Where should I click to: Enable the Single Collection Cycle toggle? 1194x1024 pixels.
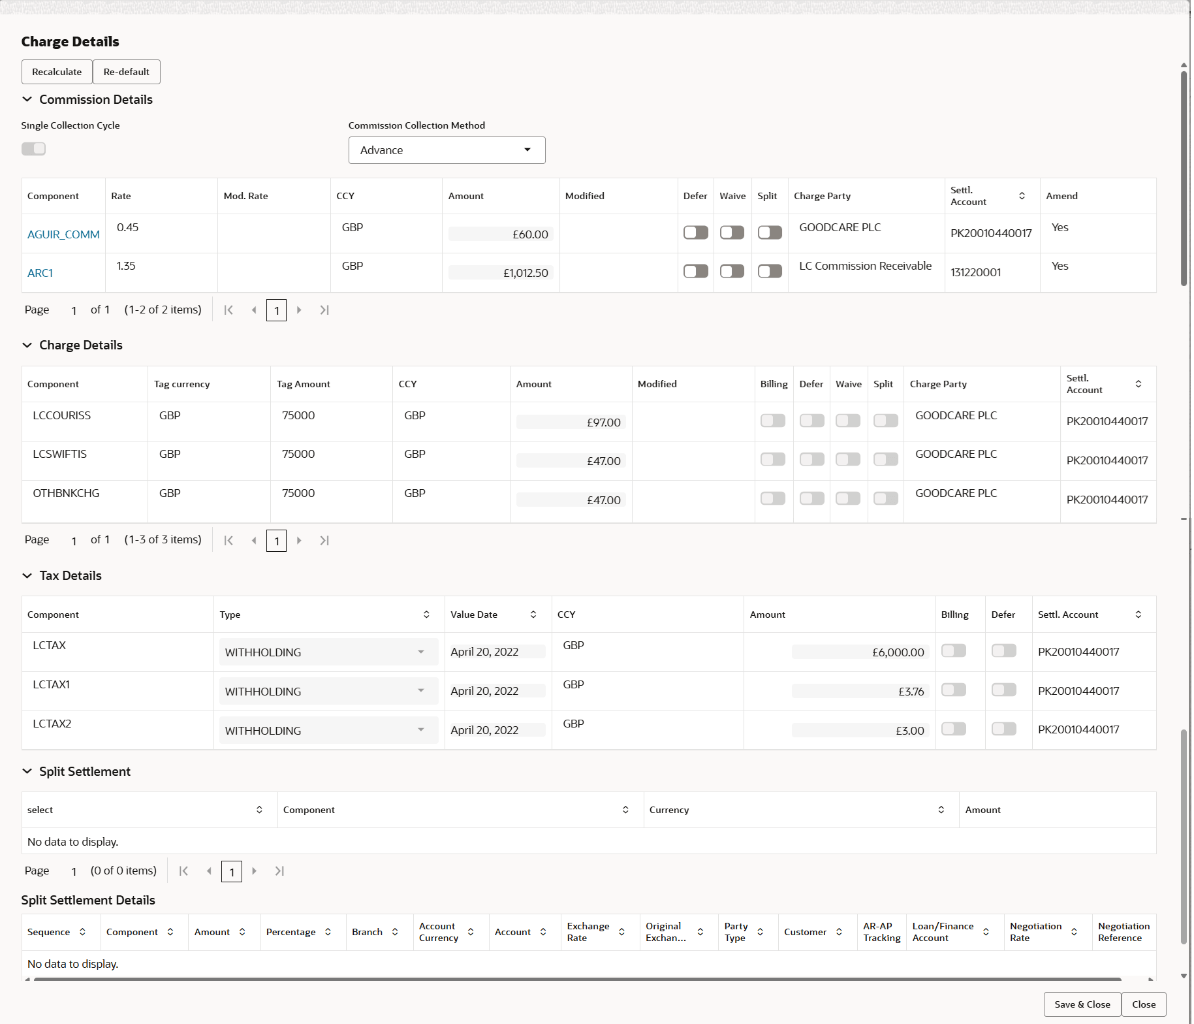point(33,149)
